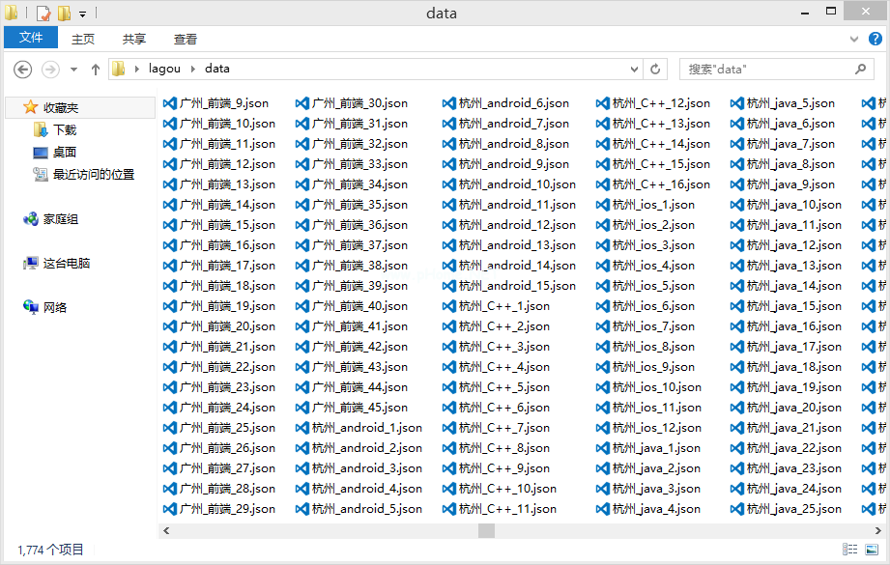Customize quick access toolbar dropdown
Viewport: 890px width, 565px height.
tap(82, 14)
